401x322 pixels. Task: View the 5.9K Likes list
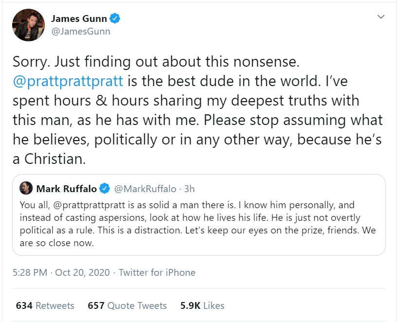pos(203,305)
